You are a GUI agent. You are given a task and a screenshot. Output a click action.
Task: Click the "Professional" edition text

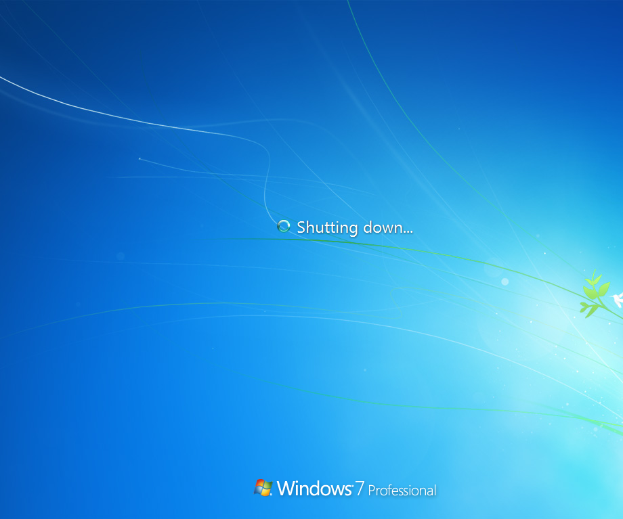click(x=402, y=491)
